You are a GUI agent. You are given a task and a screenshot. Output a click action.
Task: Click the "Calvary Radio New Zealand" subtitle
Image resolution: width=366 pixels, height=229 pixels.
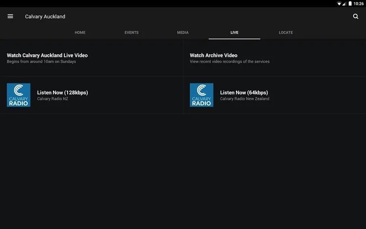244,99
